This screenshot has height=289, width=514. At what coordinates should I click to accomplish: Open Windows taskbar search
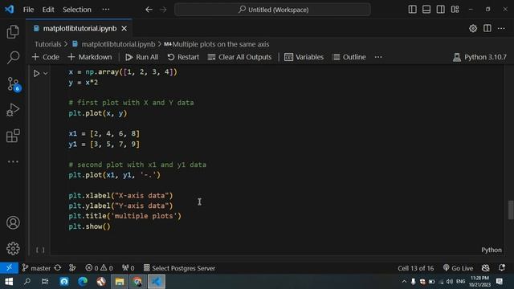click(27, 282)
